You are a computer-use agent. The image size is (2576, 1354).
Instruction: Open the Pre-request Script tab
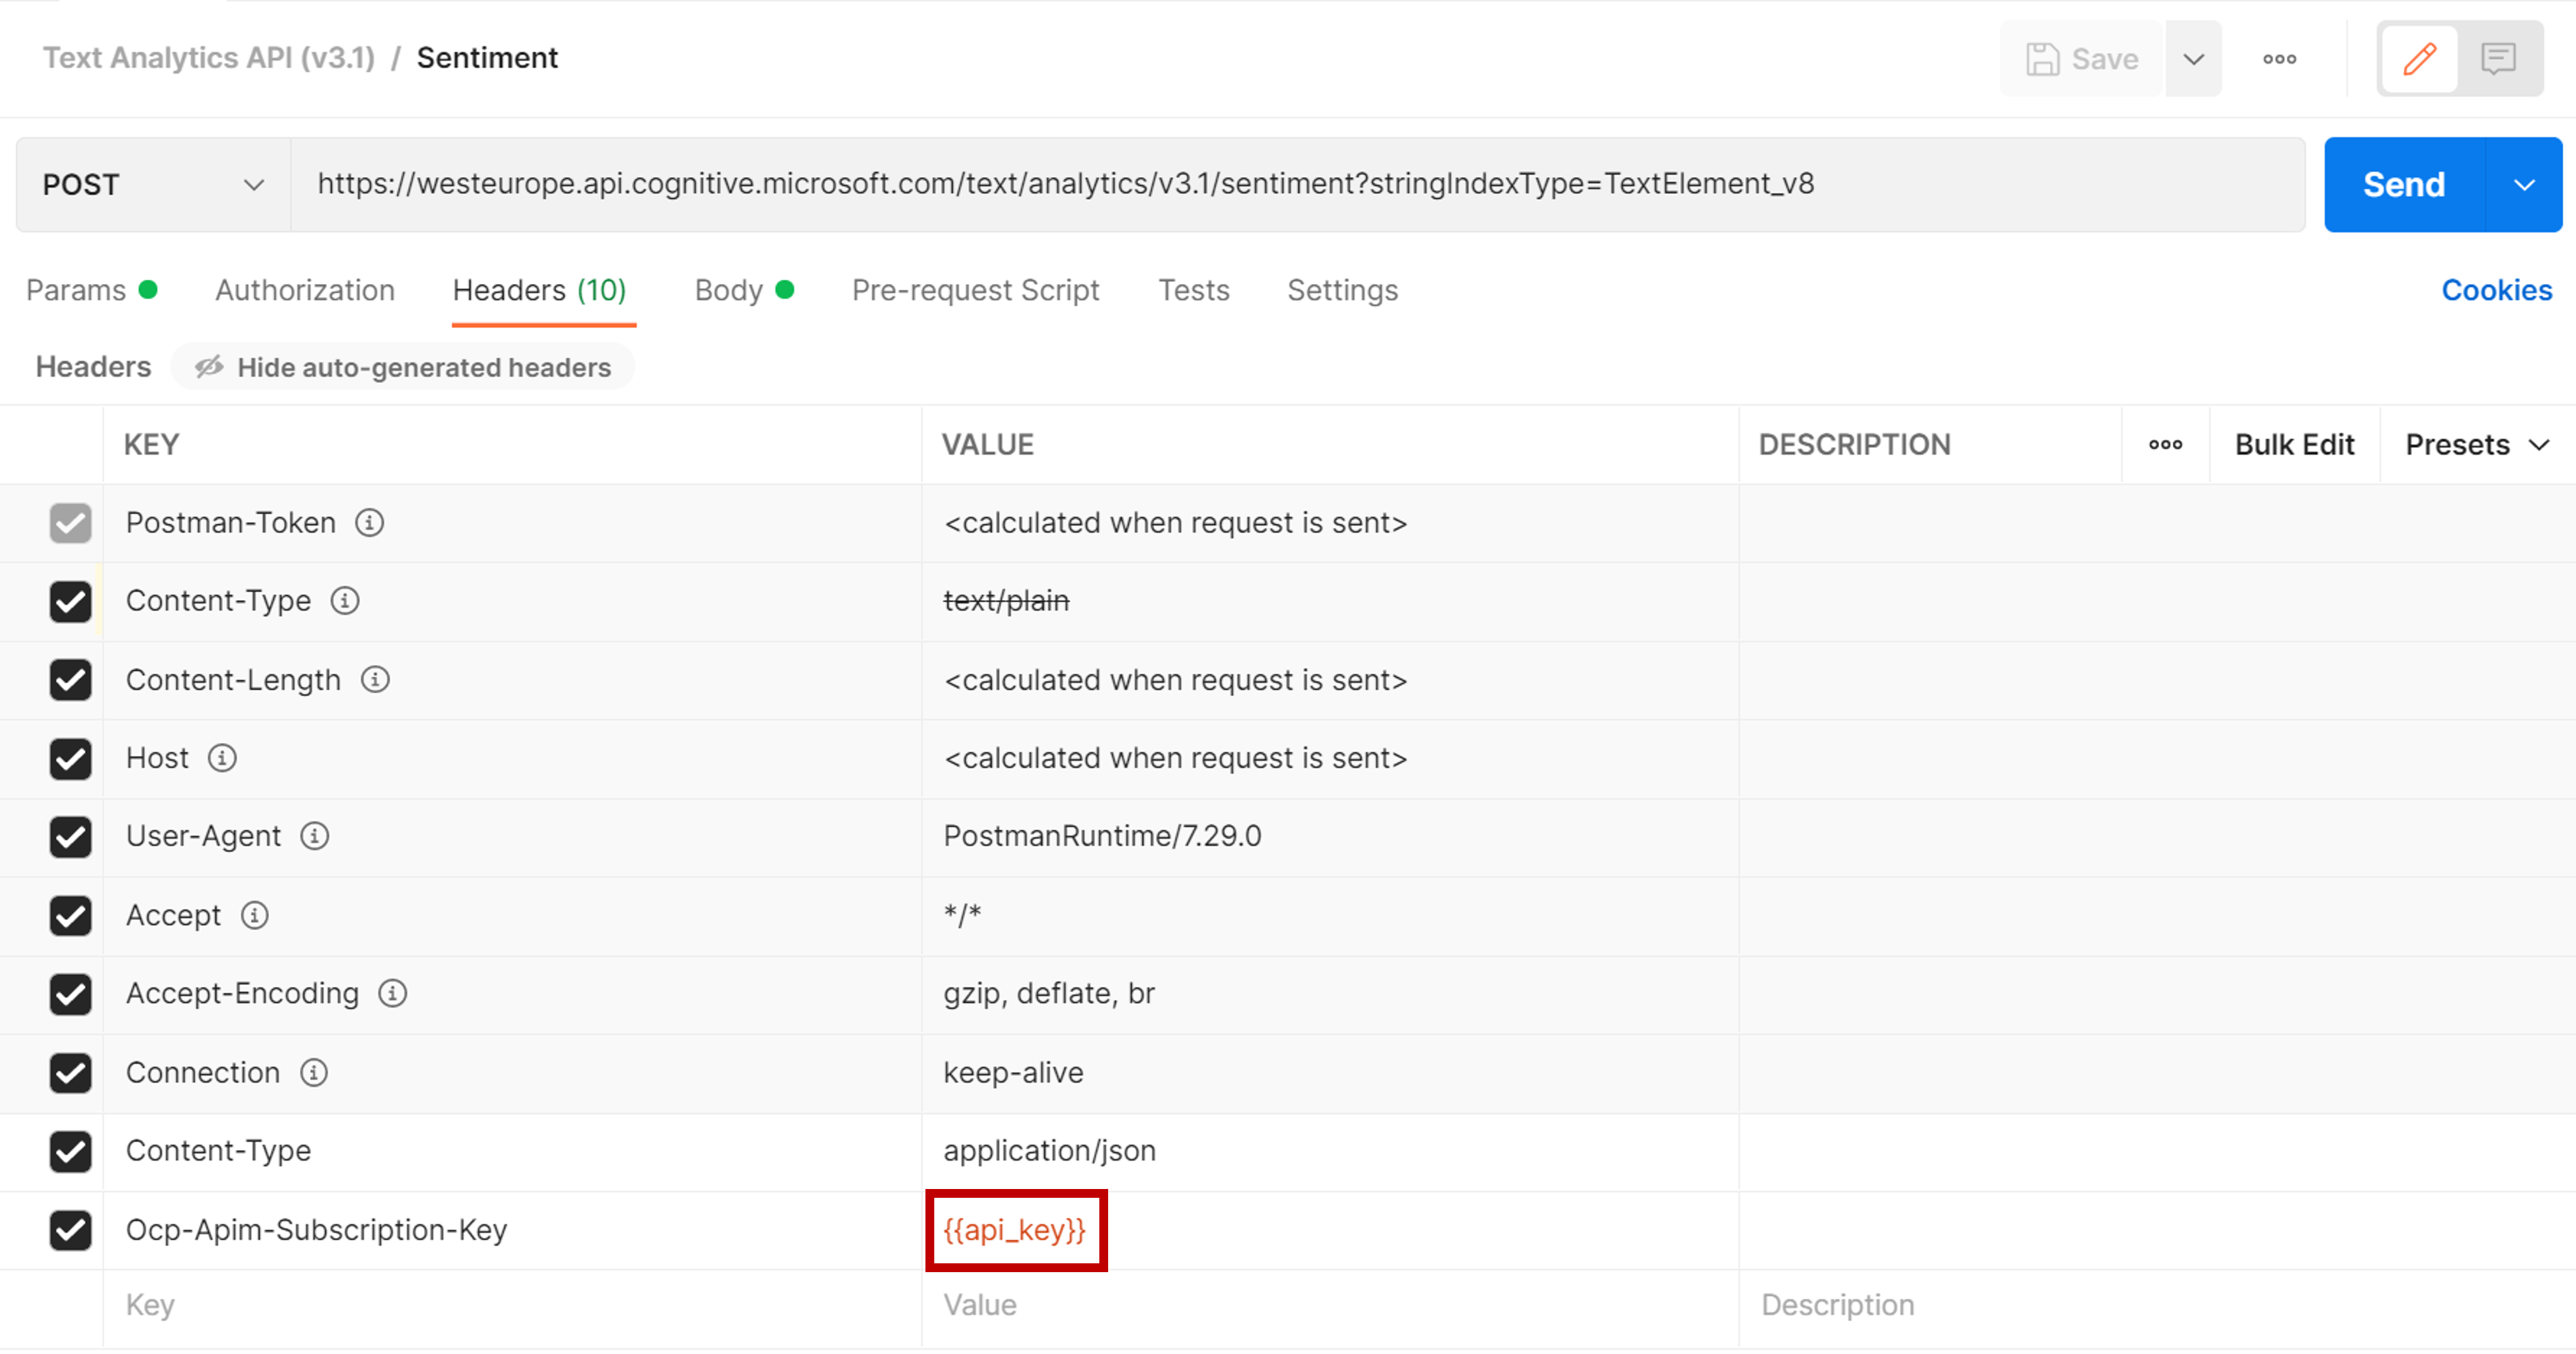[975, 290]
